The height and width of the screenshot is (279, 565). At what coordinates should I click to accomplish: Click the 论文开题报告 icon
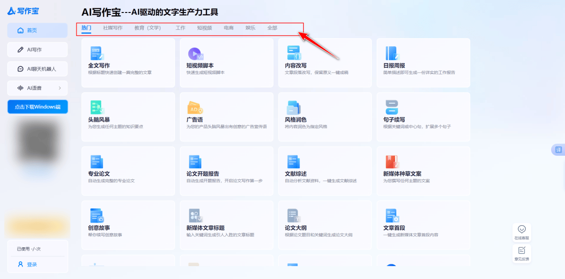[x=195, y=162]
